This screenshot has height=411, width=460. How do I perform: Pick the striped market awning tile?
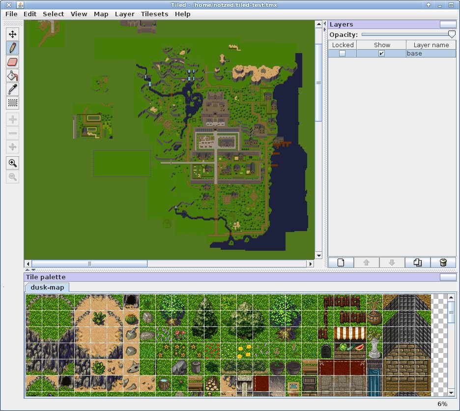(350, 335)
